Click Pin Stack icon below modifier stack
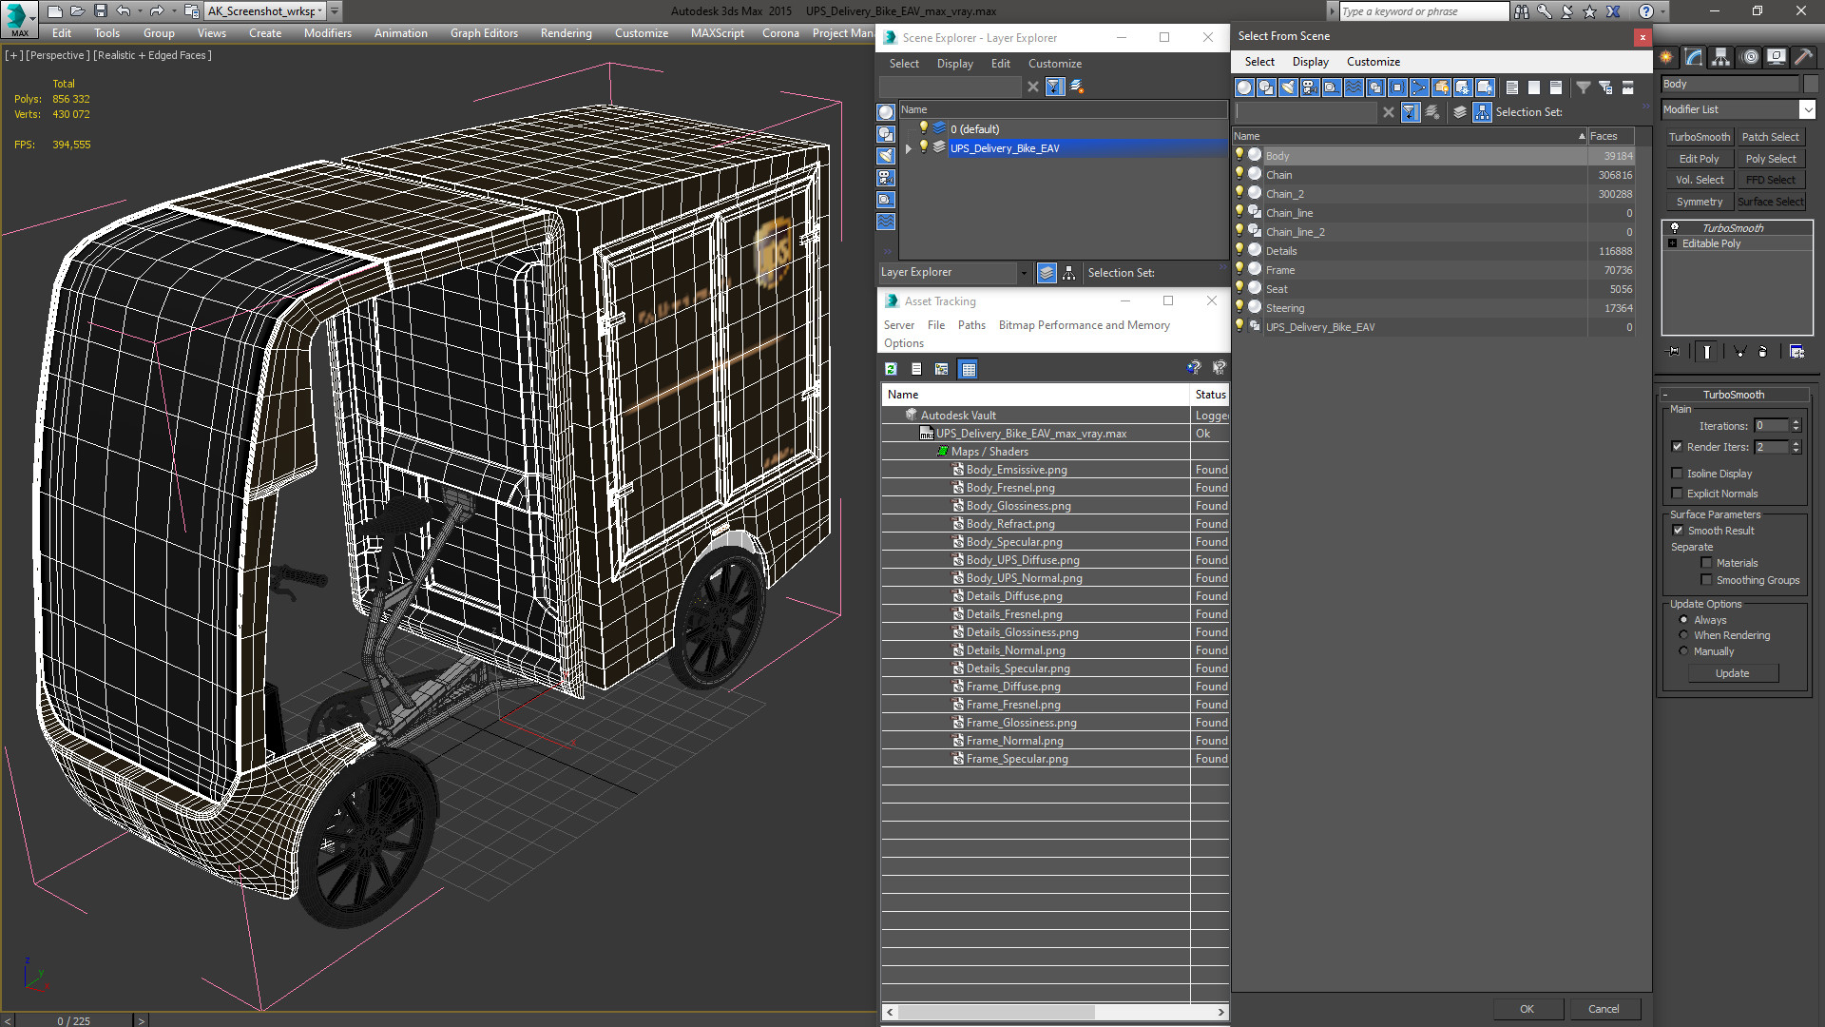Viewport: 1825px width, 1027px height. [x=1674, y=352]
